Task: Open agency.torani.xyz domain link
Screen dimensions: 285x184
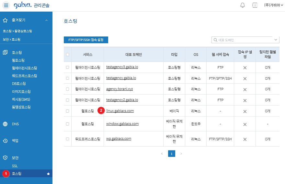Action: point(120,89)
